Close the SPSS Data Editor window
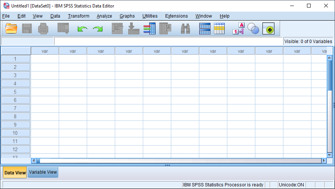335x189 pixels. click(x=326, y=6)
